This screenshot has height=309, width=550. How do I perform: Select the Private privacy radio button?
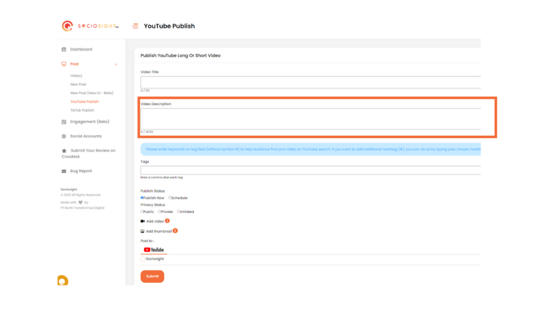click(160, 211)
